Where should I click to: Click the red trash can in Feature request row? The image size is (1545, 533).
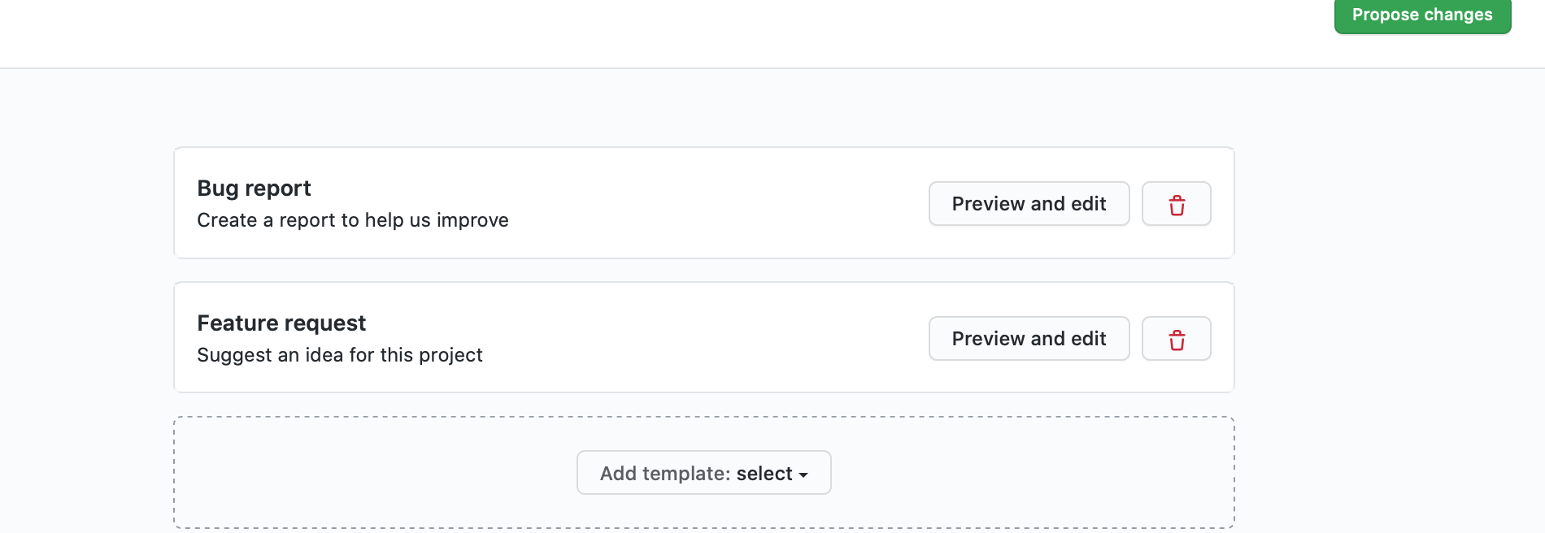pyautogui.click(x=1177, y=340)
